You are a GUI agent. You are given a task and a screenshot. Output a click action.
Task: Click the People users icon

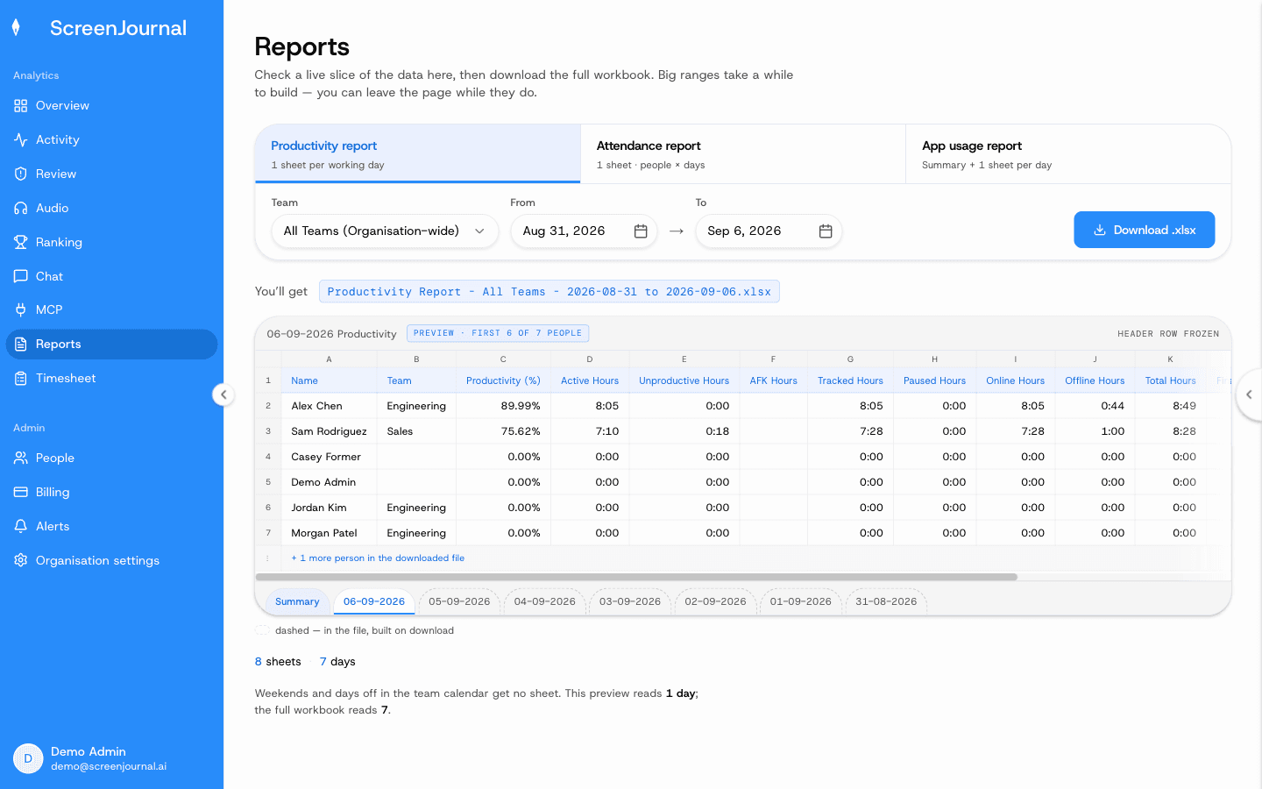pyautogui.click(x=21, y=458)
